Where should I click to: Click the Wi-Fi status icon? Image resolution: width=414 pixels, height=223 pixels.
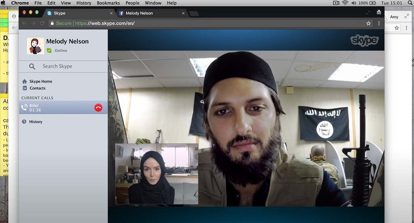tap(345, 3)
